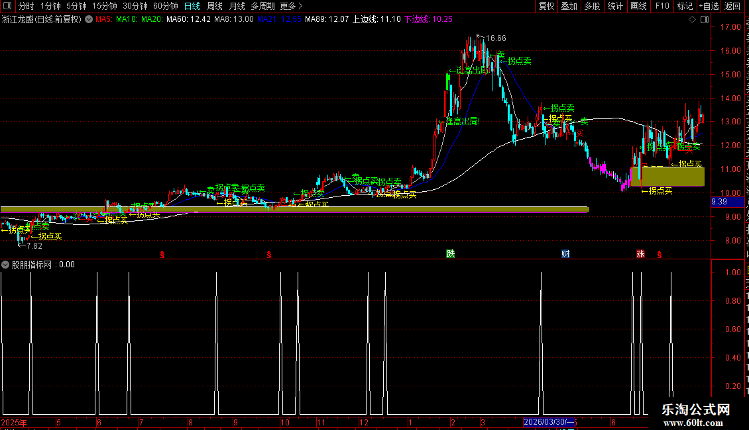Click the 2026/03/30 date label on timeline

548,422
